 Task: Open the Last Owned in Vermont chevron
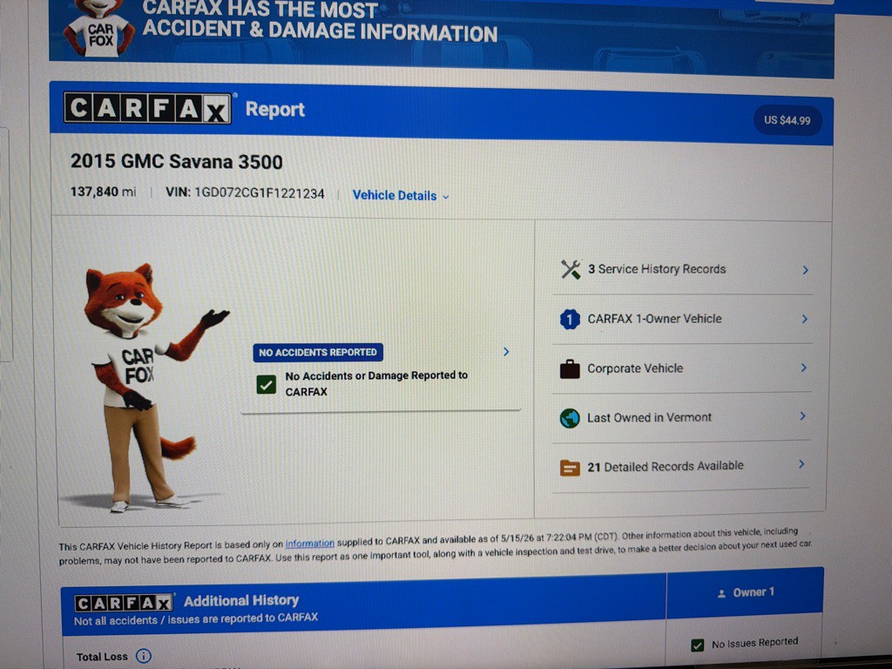802,416
